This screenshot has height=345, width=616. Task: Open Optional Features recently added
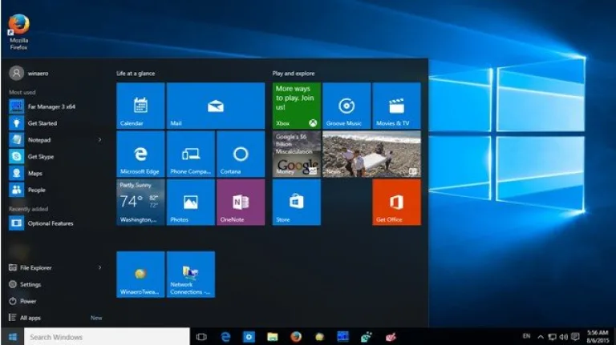coord(41,223)
